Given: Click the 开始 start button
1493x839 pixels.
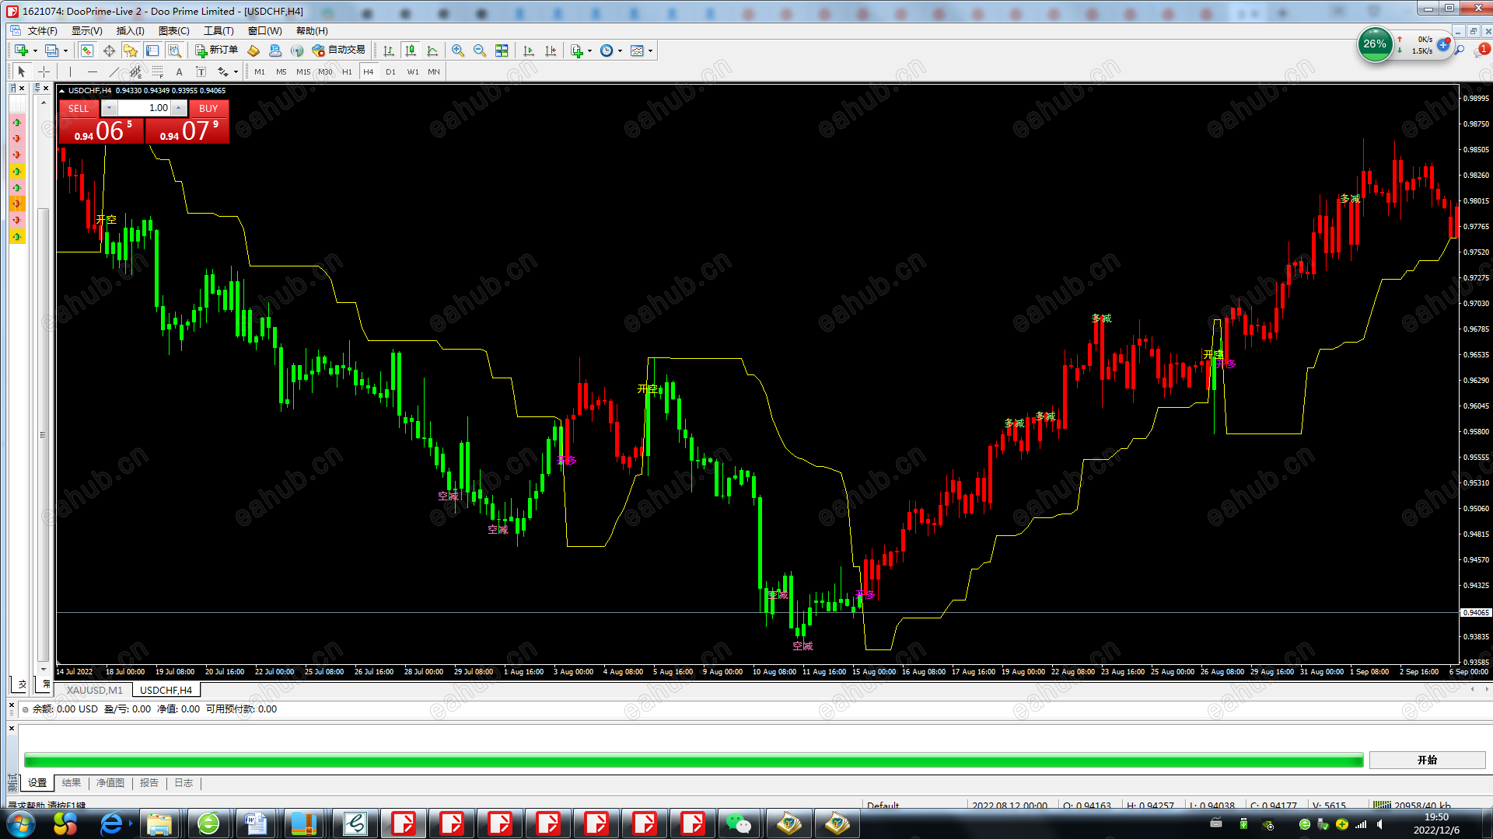Looking at the screenshot, I should click(x=1427, y=760).
